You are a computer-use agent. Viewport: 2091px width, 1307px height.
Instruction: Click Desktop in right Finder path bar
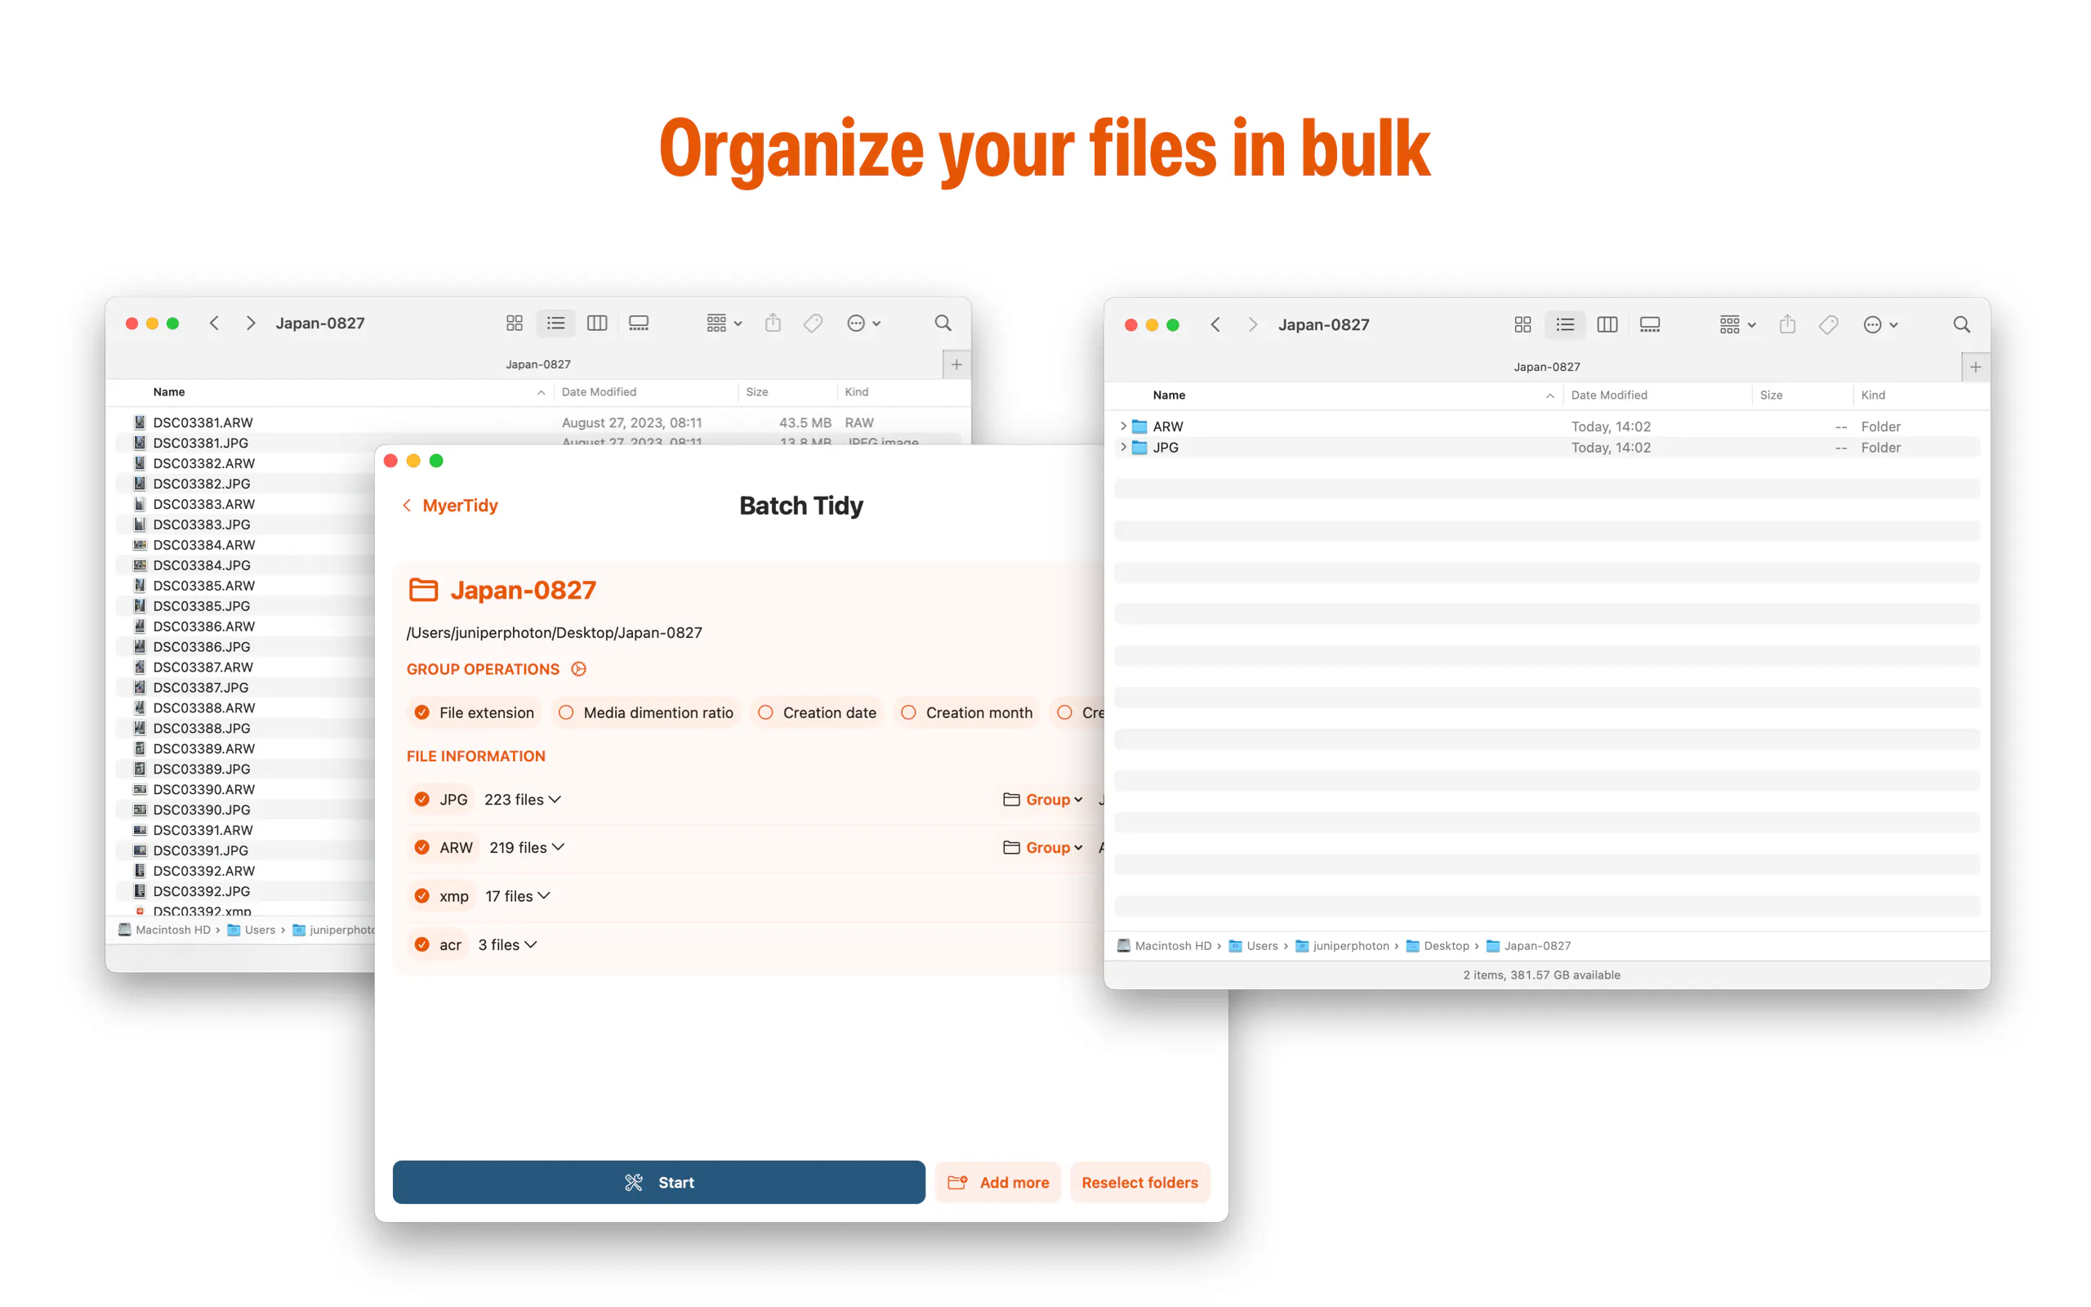(x=1438, y=946)
